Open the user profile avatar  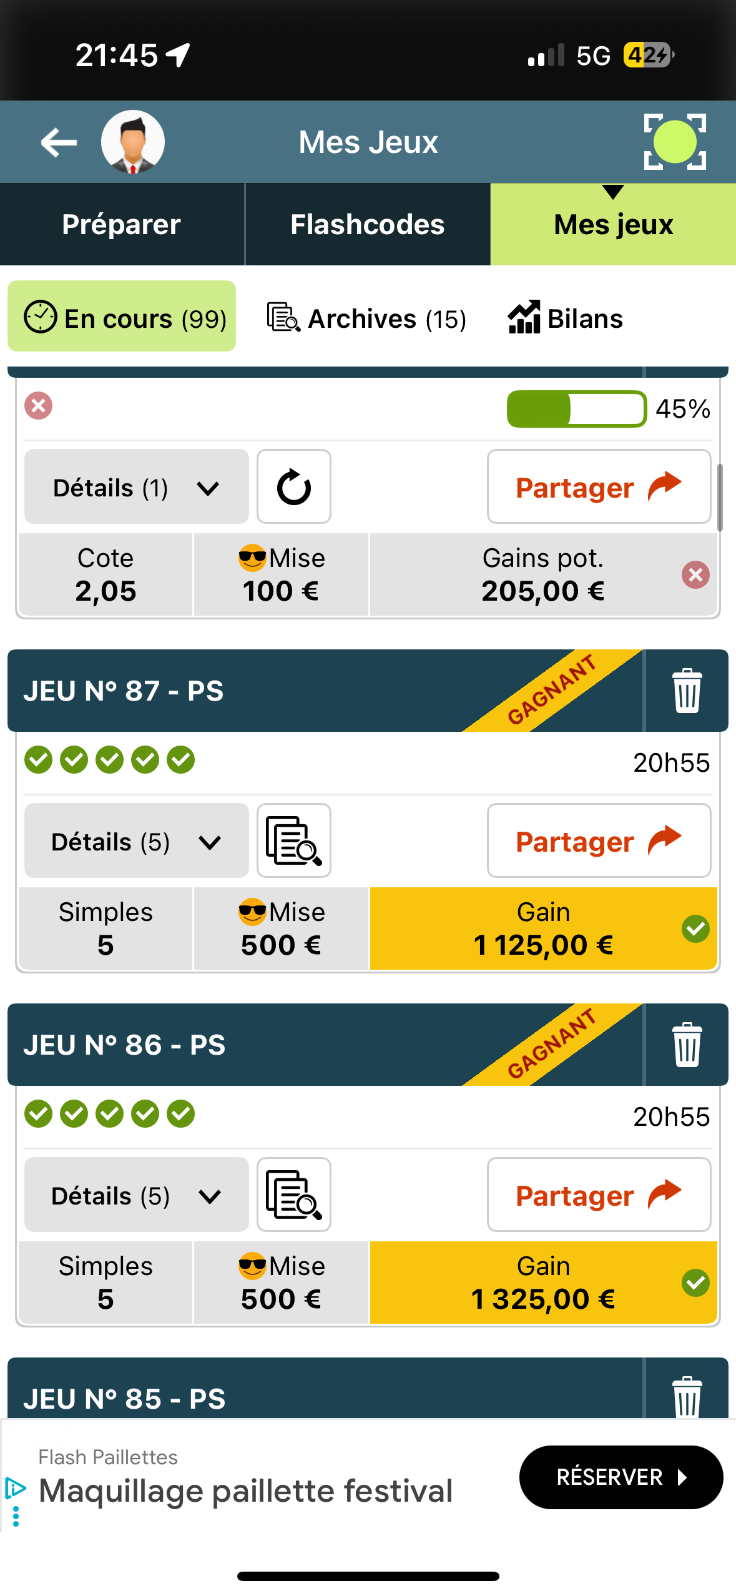(x=133, y=142)
